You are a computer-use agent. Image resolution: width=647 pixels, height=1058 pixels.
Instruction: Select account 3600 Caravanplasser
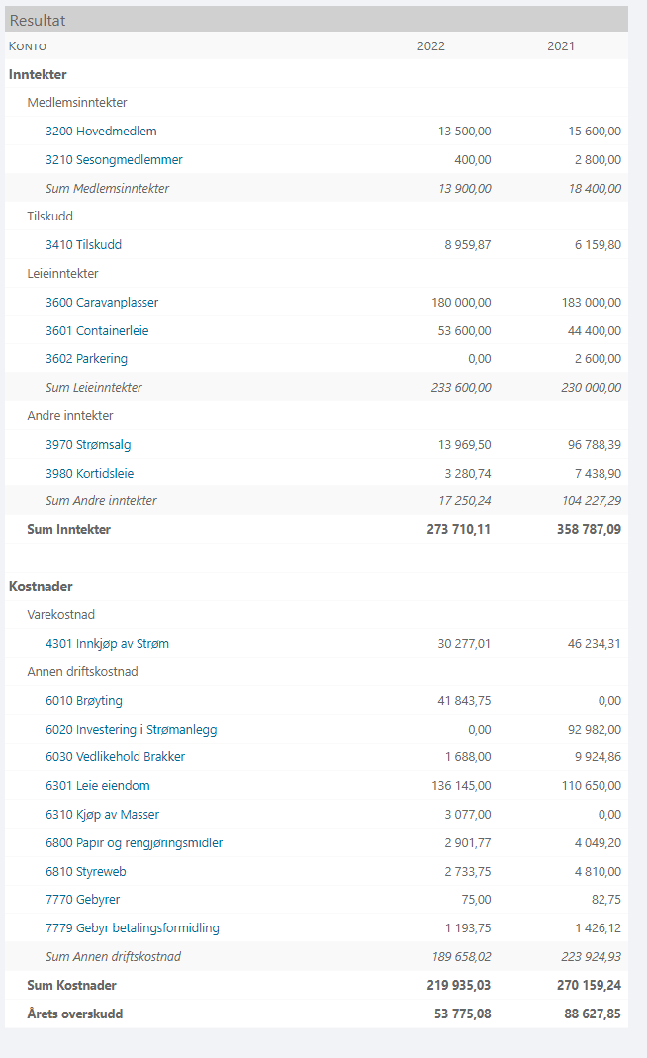click(102, 302)
